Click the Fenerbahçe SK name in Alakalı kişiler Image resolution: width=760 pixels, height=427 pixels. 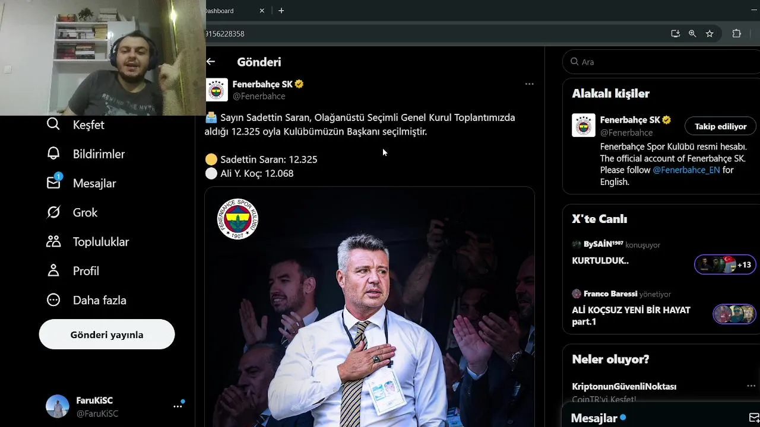(630, 120)
